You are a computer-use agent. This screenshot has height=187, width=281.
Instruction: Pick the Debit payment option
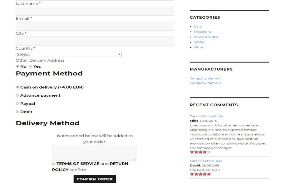pyautogui.click(x=17, y=112)
